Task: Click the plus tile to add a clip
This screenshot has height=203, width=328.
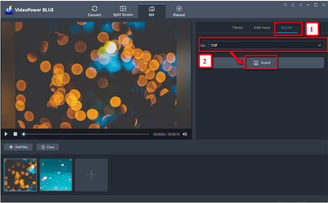Action: [x=91, y=175]
